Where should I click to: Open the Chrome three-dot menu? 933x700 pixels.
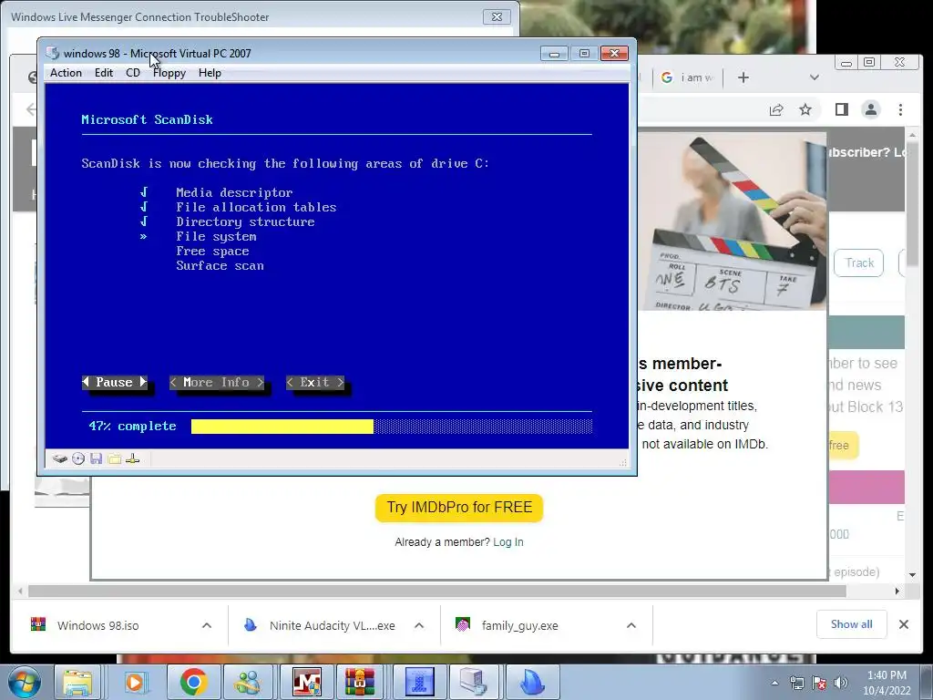900,109
